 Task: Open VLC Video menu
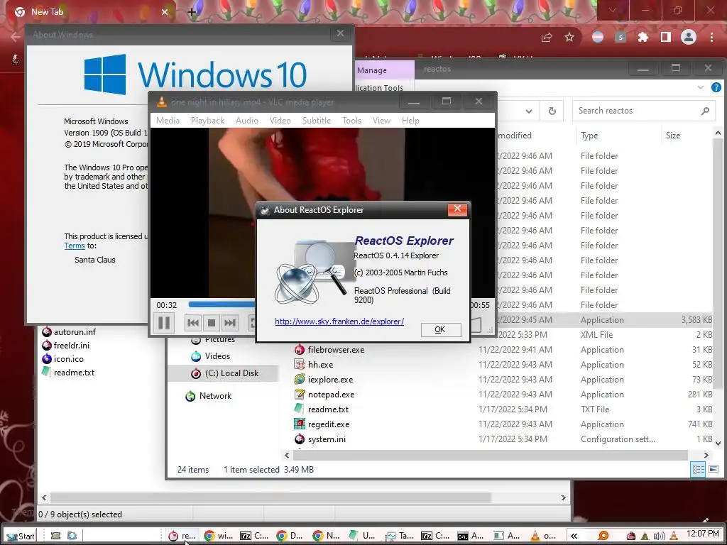tap(280, 121)
